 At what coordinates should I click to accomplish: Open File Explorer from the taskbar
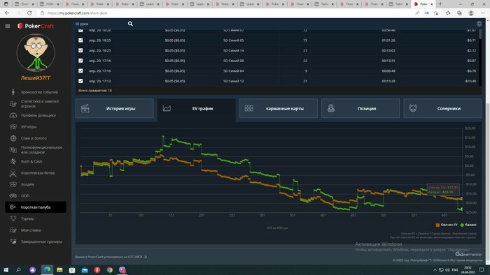click(59, 269)
